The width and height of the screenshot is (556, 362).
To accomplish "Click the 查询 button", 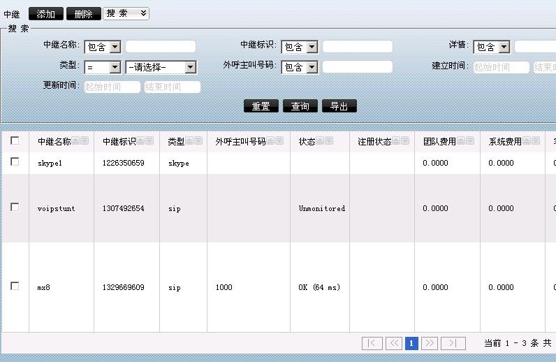I will (300, 106).
